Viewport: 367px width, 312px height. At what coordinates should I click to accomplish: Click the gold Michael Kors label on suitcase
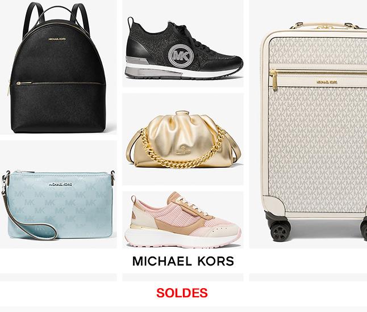coord(327,82)
